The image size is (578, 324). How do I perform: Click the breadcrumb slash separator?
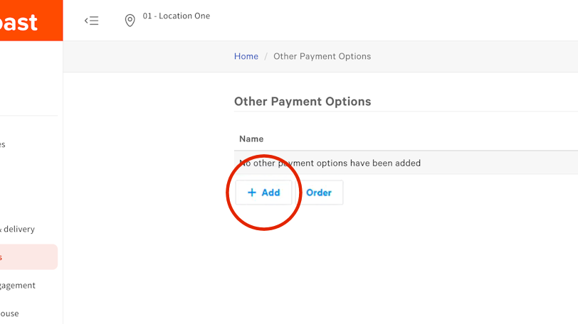coord(266,56)
